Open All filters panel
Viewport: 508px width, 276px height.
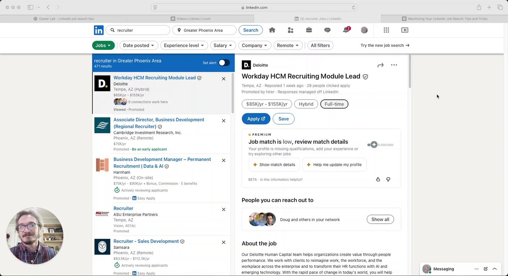pyautogui.click(x=320, y=45)
